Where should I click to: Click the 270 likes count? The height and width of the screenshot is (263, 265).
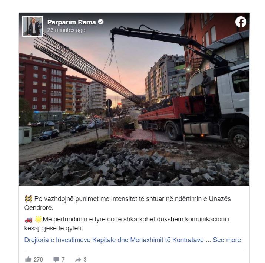click(38, 259)
